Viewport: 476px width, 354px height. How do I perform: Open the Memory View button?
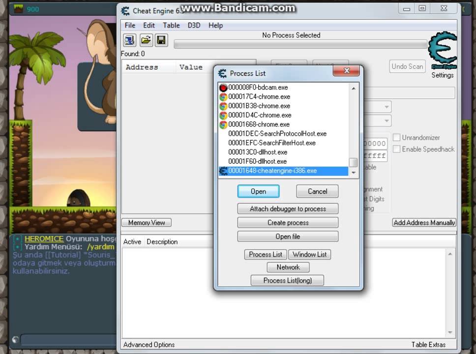click(147, 223)
